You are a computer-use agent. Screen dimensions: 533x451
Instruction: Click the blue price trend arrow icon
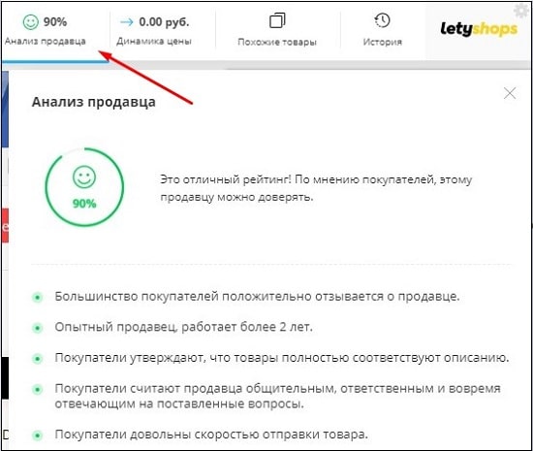coord(127,22)
